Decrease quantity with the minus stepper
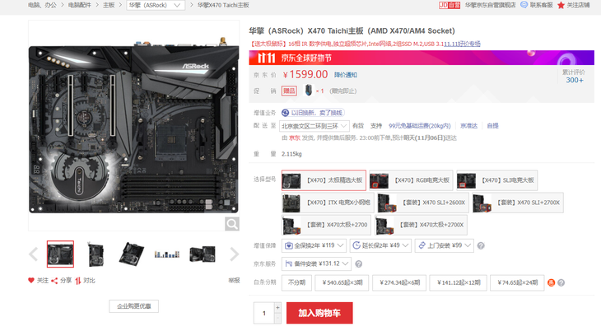Image resolution: width=601 pixels, height=331 pixels. point(278,318)
